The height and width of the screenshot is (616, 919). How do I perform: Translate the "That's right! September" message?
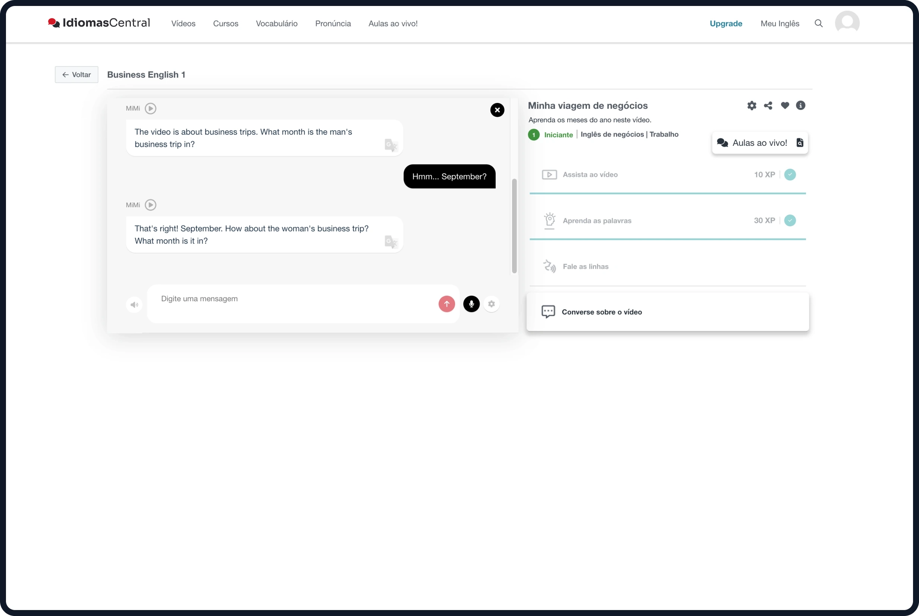(x=391, y=242)
